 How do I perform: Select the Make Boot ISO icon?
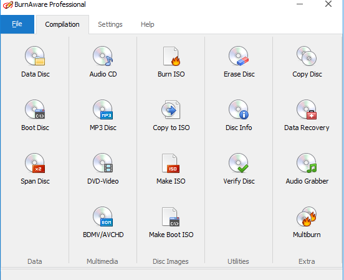[171, 222]
